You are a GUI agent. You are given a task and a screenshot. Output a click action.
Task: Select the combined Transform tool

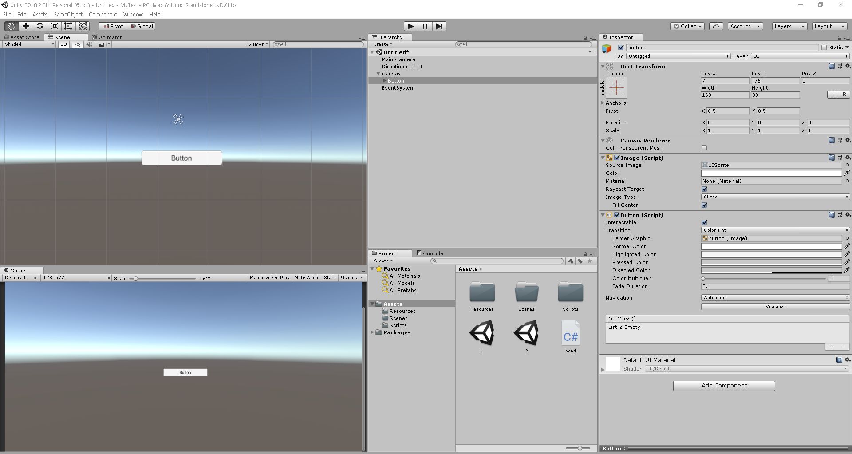[83, 26]
